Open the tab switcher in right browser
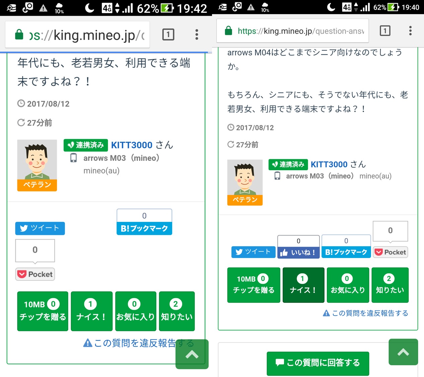The height and width of the screenshot is (377, 424). (x=385, y=31)
